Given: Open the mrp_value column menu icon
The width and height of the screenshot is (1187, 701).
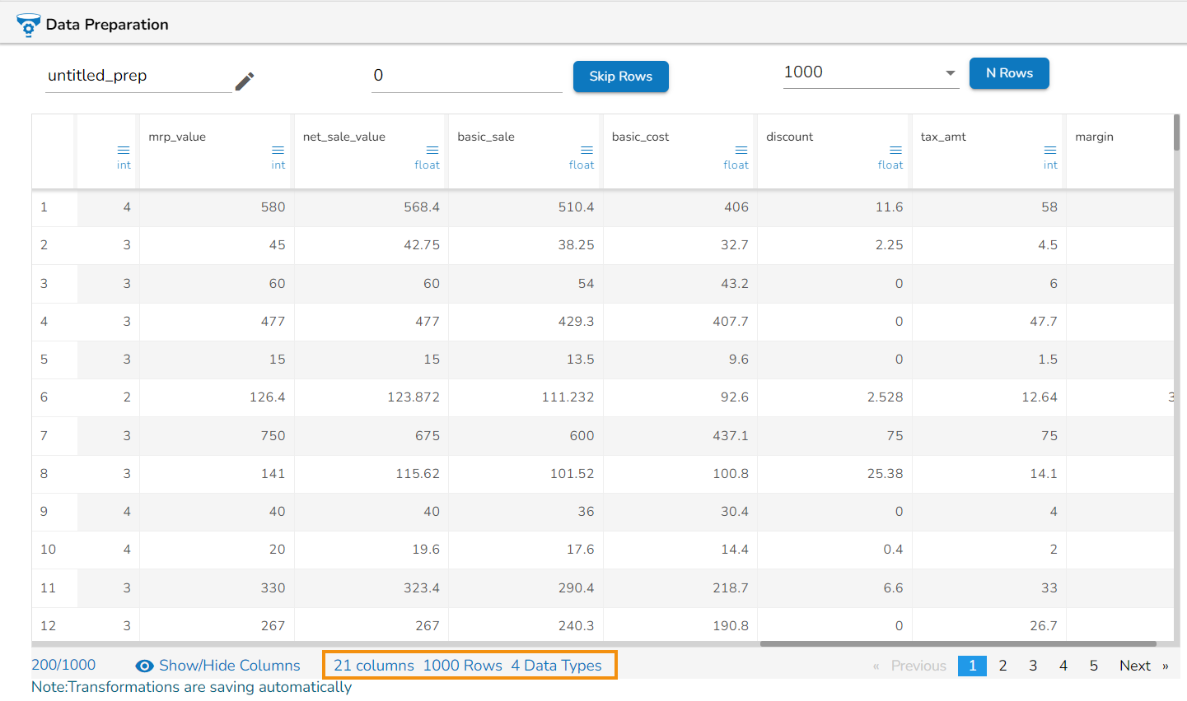Looking at the screenshot, I should pos(278,150).
